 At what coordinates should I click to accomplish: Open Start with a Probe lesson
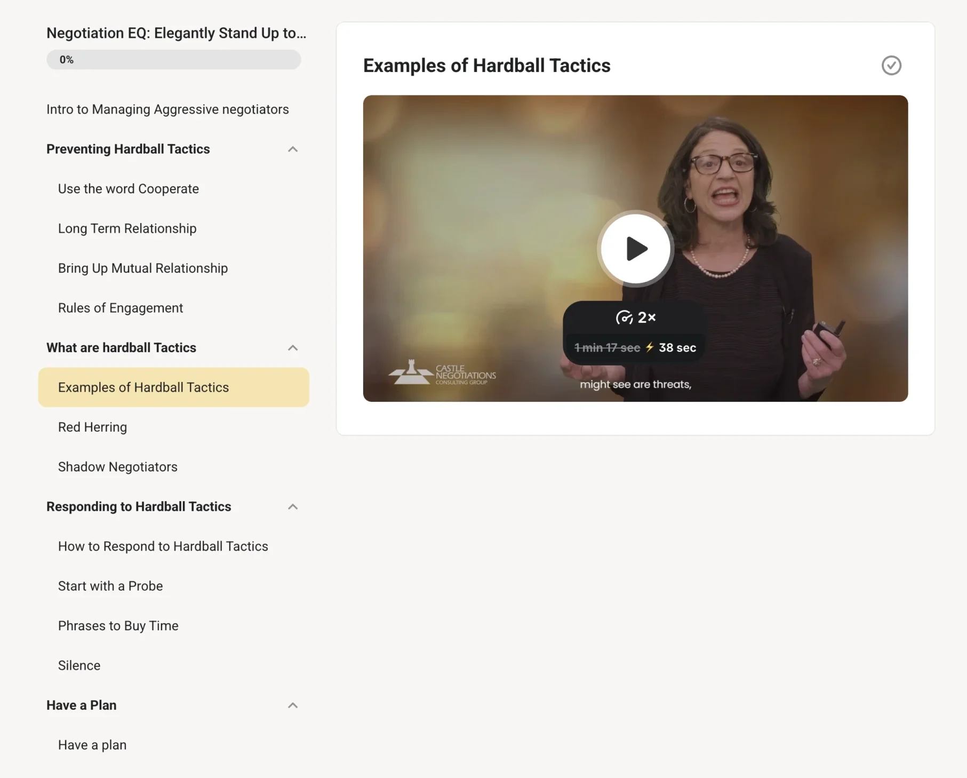[110, 586]
